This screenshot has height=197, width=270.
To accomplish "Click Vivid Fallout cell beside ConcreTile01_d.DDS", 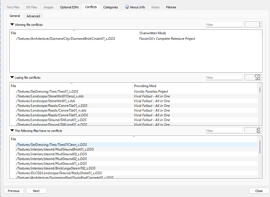I will click(152, 115).
